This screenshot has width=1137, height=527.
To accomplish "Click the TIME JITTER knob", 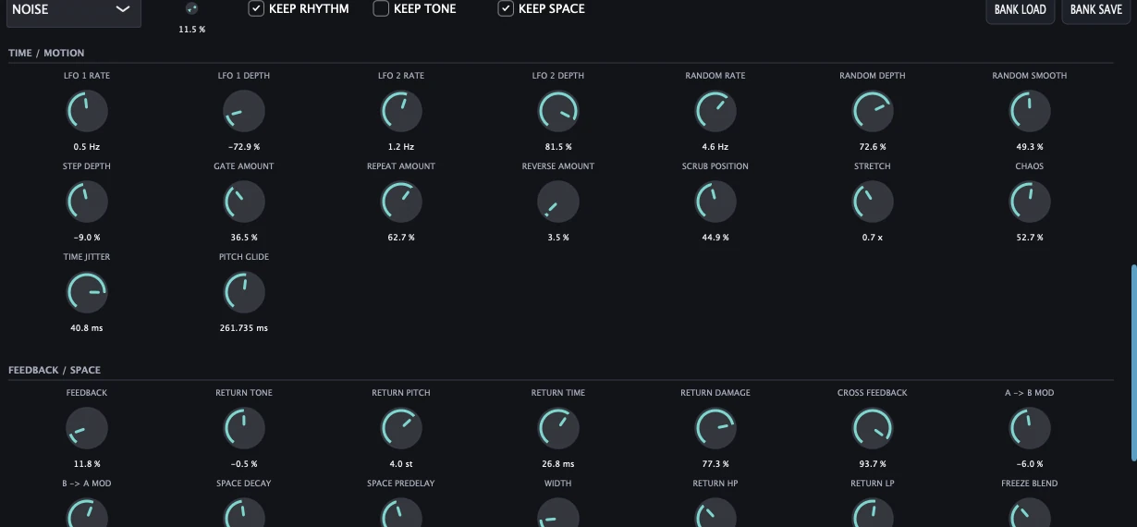I will coord(87,292).
